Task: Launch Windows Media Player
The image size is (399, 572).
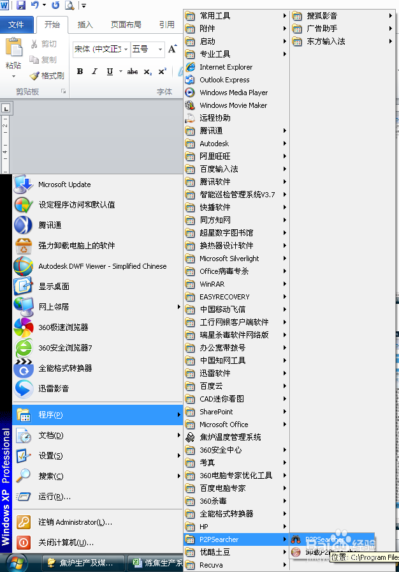Action: pyautogui.click(x=236, y=93)
